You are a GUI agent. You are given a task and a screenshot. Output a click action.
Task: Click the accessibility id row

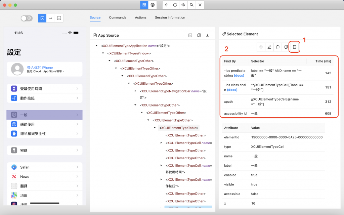click(x=277, y=114)
